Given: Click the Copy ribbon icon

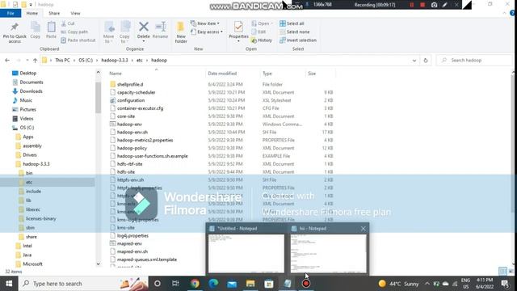Looking at the screenshot, I should 36,31.
